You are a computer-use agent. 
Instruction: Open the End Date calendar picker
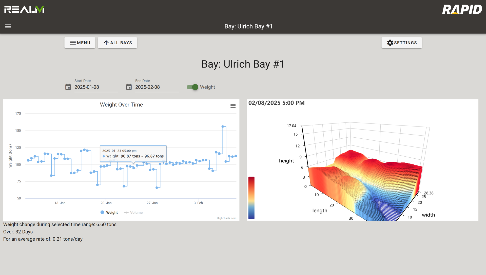coord(129,87)
